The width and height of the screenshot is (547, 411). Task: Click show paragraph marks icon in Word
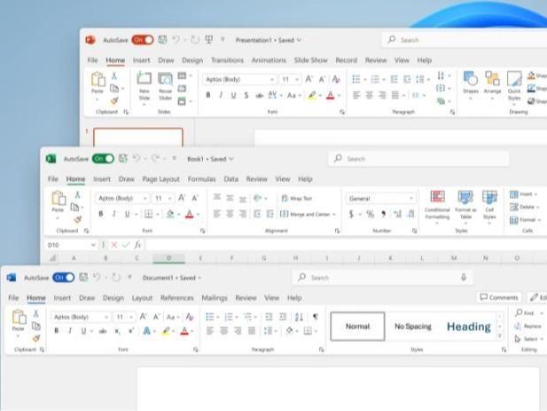tap(316, 316)
